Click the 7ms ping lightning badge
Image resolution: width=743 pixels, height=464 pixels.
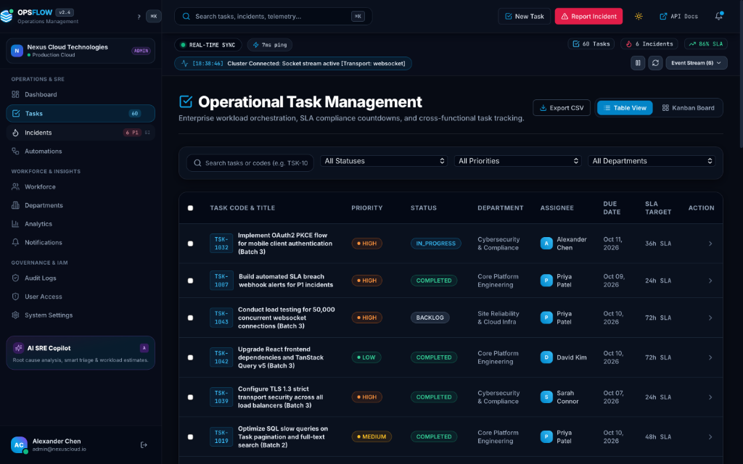pos(270,45)
